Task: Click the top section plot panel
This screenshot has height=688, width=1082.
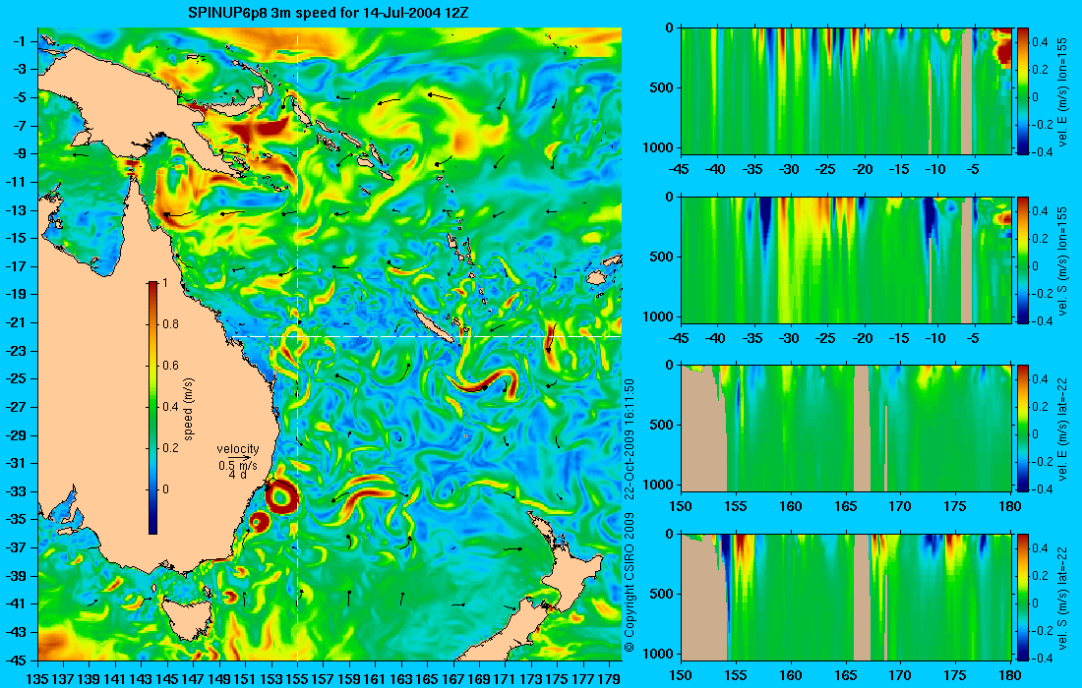Action: point(846,91)
